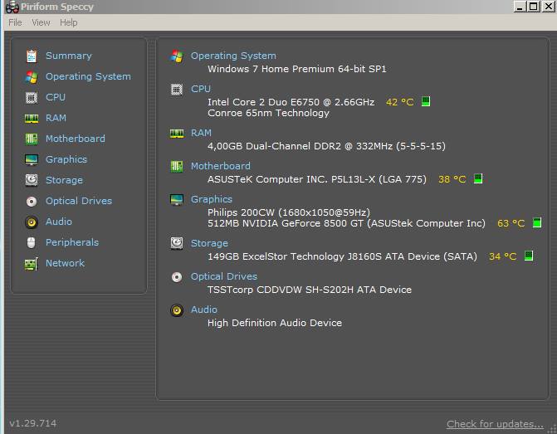Click Motherboard heading in summary panel

(x=220, y=166)
